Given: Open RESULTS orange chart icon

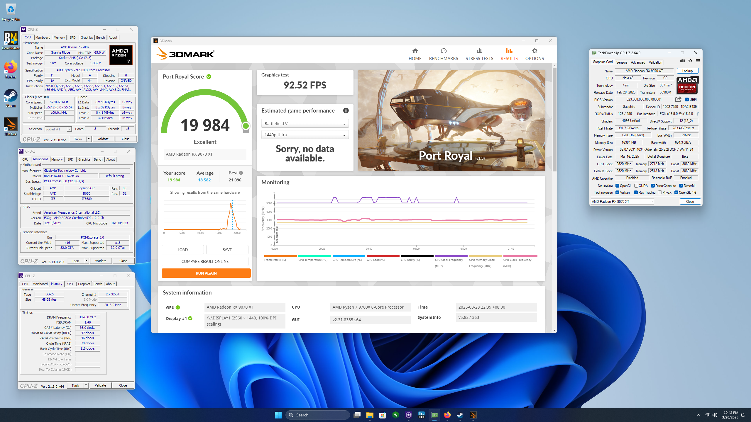Looking at the screenshot, I should pos(509,51).
